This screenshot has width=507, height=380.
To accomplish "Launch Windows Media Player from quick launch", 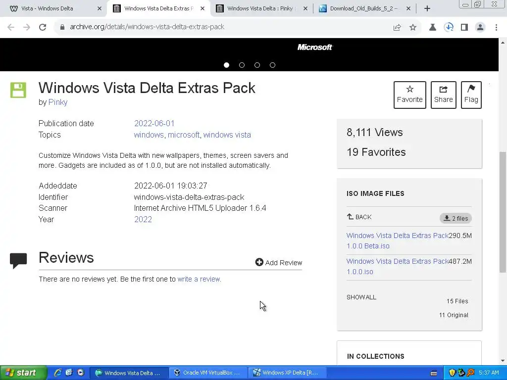I will pos(81,373).
